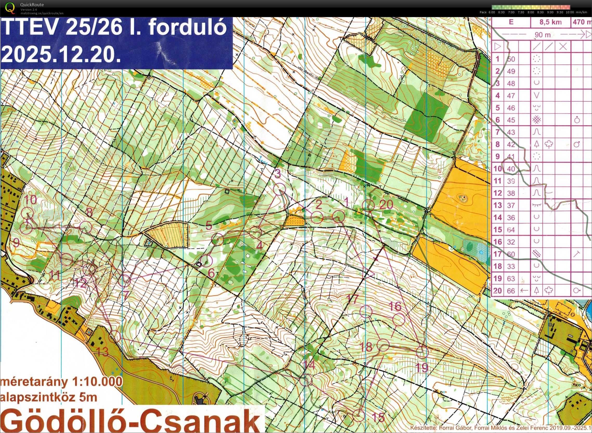The image size is (592, 433).
Task: Click the dotted-line symbol in row 17
Action: pyautogui.click(x=537, y=254)
